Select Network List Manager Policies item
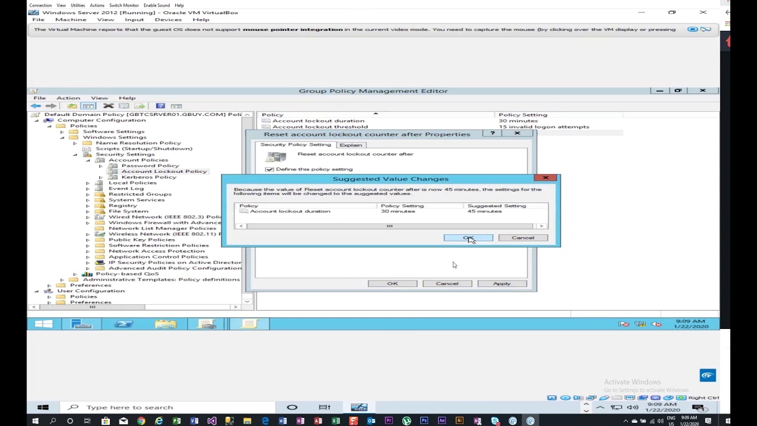The width and height of the screenshot is (757, 426). [162, 228]
